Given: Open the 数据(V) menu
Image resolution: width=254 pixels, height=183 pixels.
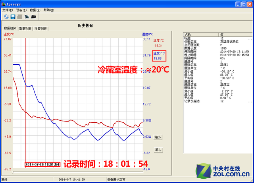Looking at the screenshot, I should pos(35,10).
